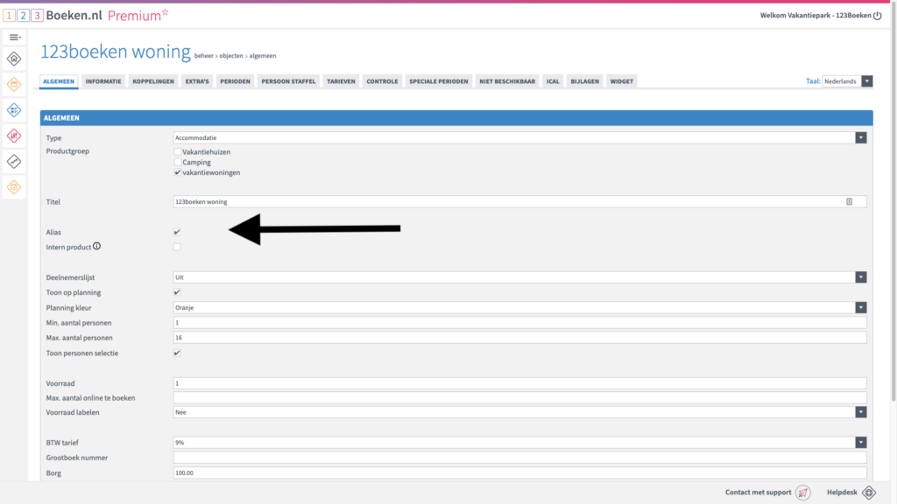Image resolution: width=897 pixels, height=504 pixels.
Task: Open the Voorraad labelen dropdown
Action: coord(520,412)
